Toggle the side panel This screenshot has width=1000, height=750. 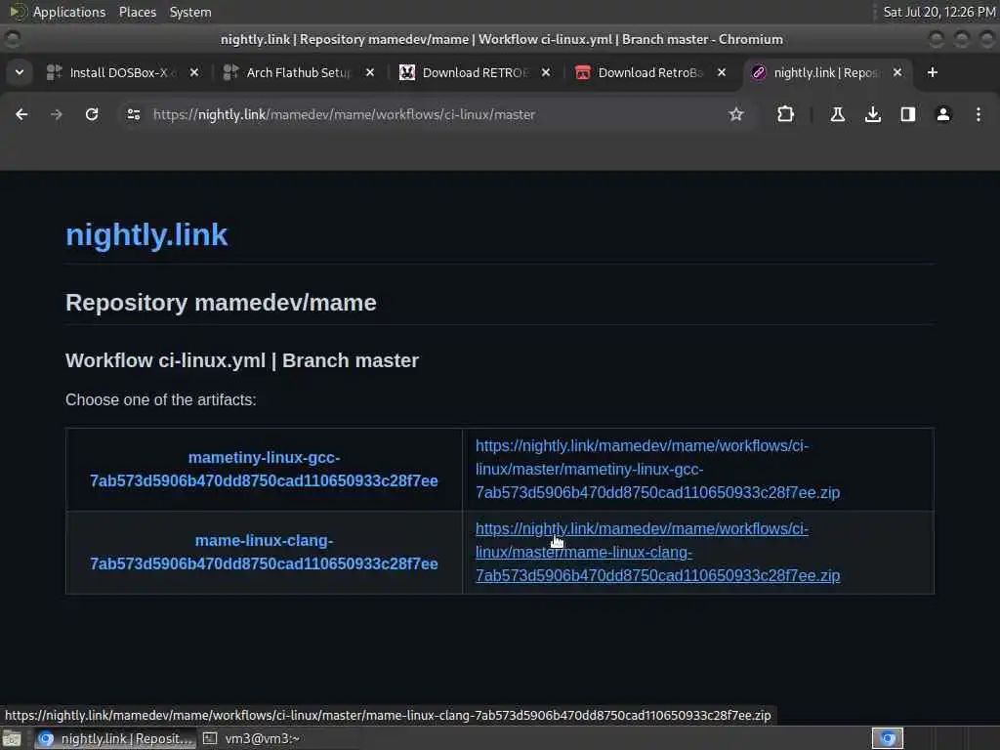[x=907, y=114]
